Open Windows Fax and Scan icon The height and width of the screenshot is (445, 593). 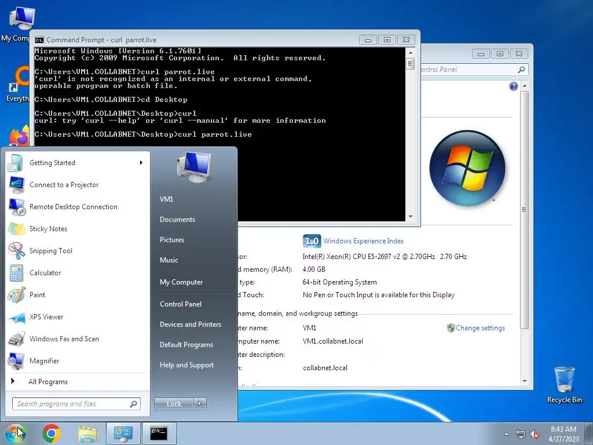point(16,339)
